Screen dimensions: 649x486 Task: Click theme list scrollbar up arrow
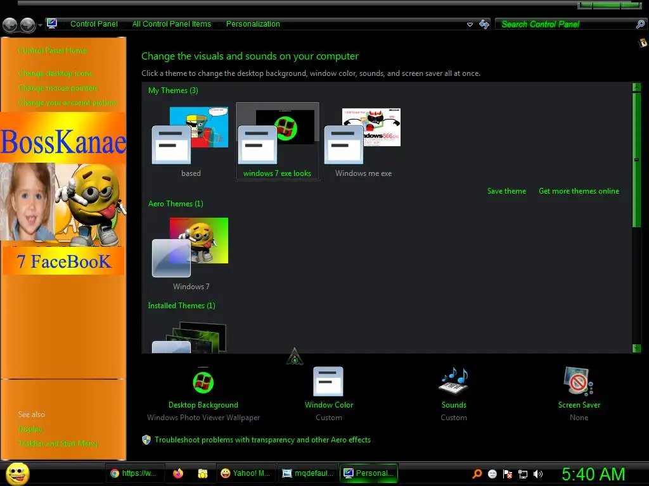[x=636, y=87]
